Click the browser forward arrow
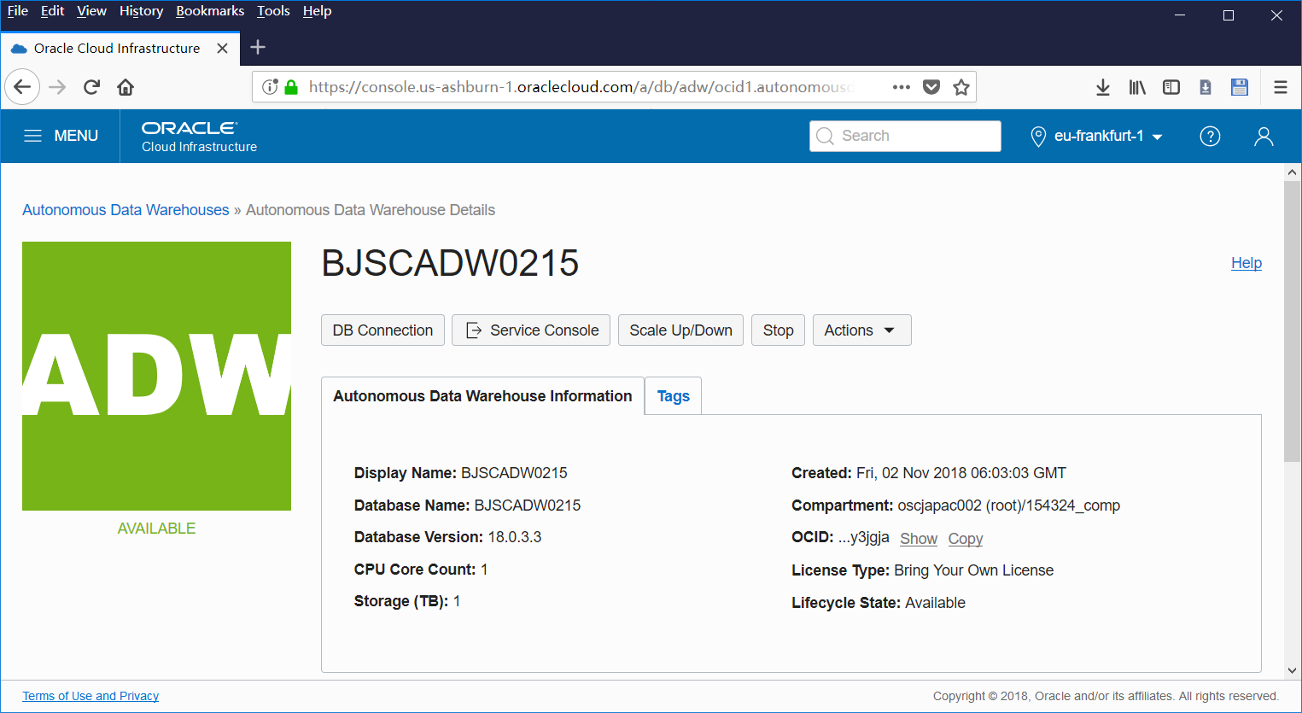Viewport: 1302px width, 713px height. 57,87
